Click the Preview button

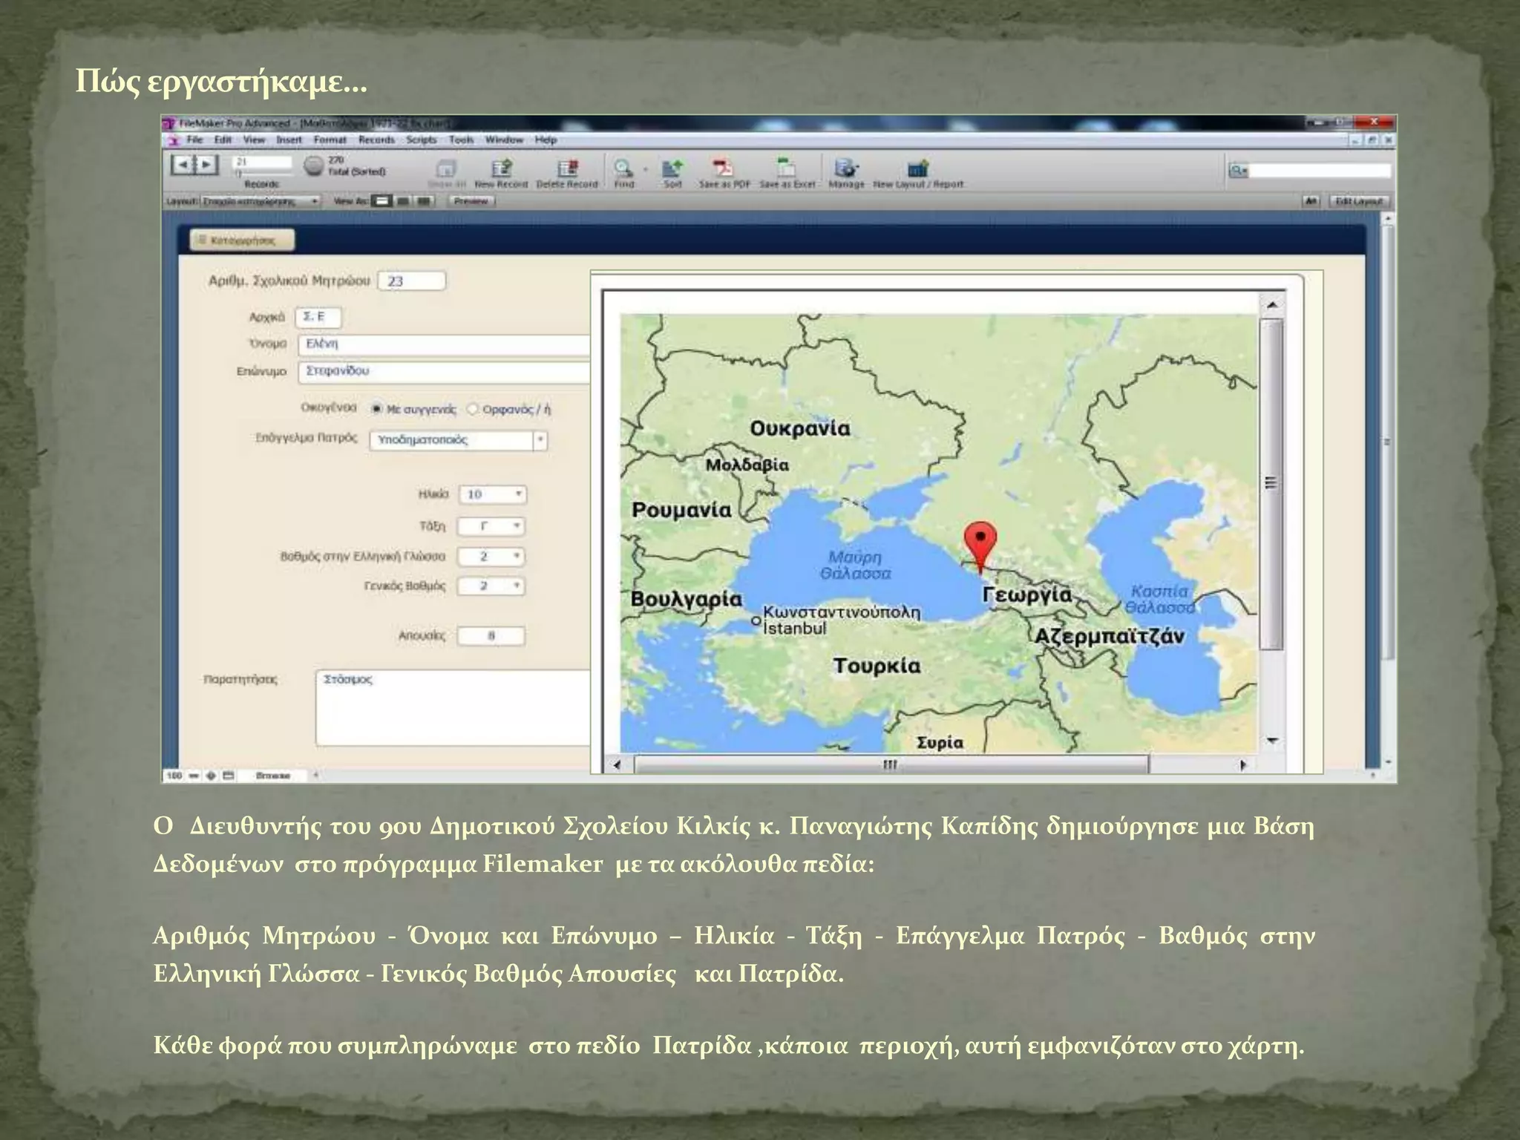[471, 201]
